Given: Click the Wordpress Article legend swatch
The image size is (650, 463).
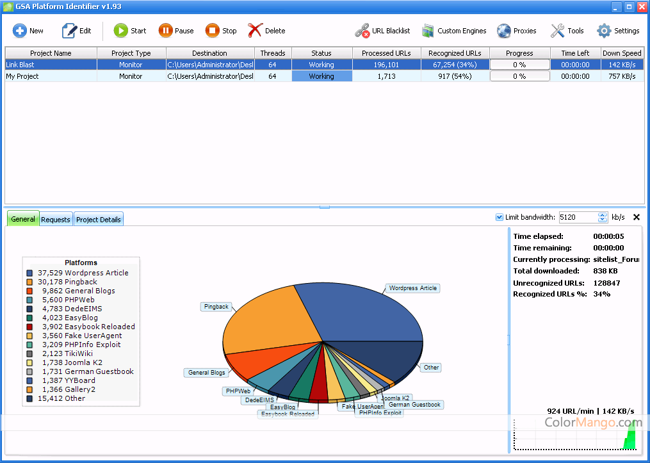Looking at the screenshot, I should (30, 273).
